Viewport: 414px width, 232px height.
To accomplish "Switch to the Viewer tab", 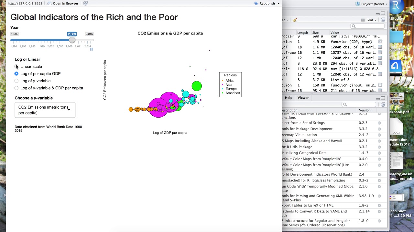I will click(303, 98).
